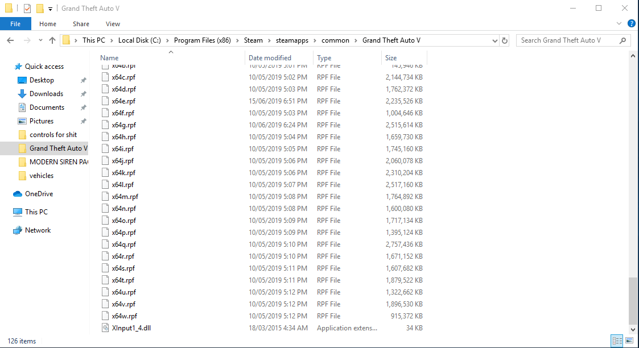Click the Forward navigation arrow

[x=27, y=40]
